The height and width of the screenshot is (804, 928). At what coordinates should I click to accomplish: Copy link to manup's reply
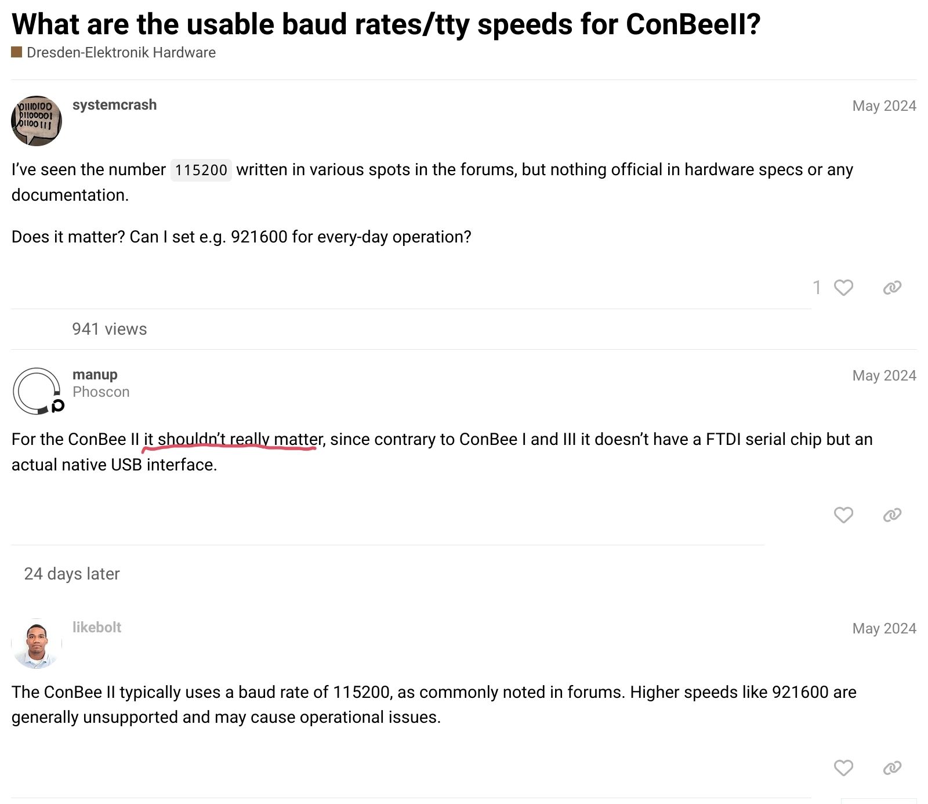point(892,515)
